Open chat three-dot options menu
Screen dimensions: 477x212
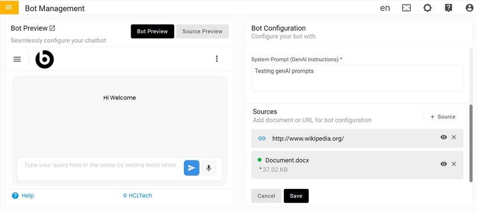click(x=217, y=59)
